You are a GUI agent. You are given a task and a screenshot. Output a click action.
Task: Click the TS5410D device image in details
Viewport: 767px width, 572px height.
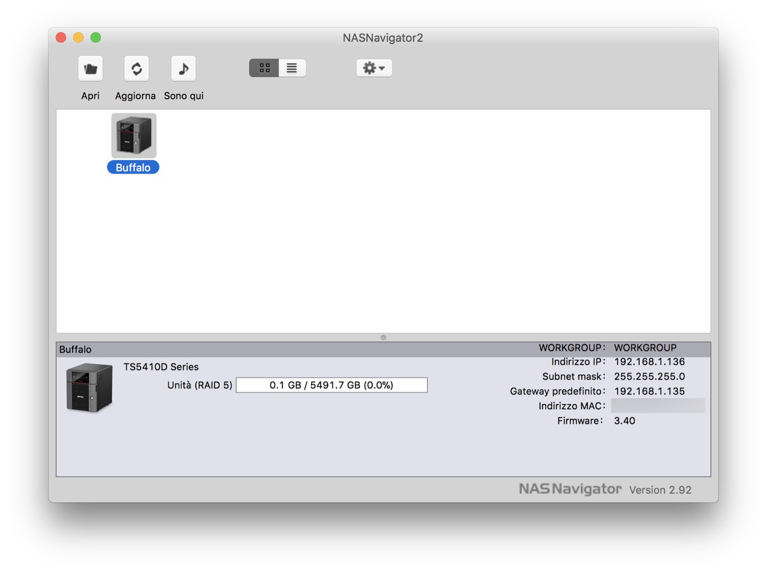point(89,387)
